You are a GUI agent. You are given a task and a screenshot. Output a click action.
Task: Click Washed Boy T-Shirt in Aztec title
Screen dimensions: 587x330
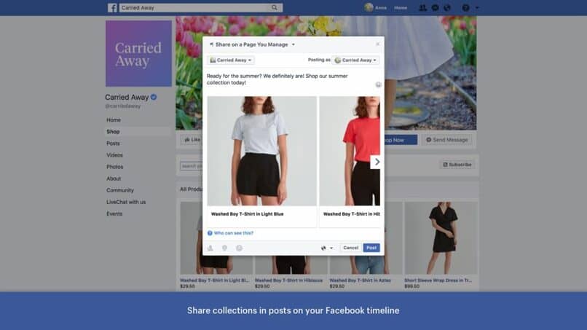[360, 280]
